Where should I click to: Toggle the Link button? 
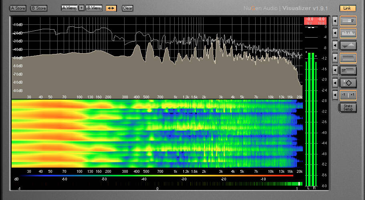[x=347, y=8]
